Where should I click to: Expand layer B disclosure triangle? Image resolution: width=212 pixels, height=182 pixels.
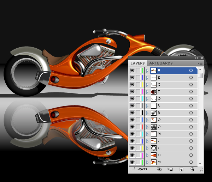pyautogui.click(x=147, y=113)
